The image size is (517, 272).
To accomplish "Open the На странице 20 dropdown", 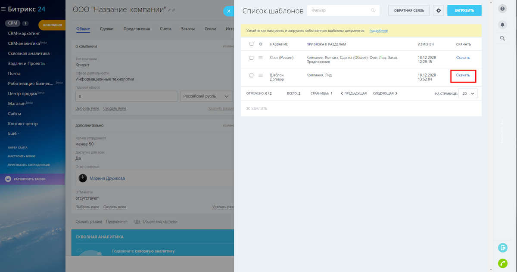I will point(467,93).
